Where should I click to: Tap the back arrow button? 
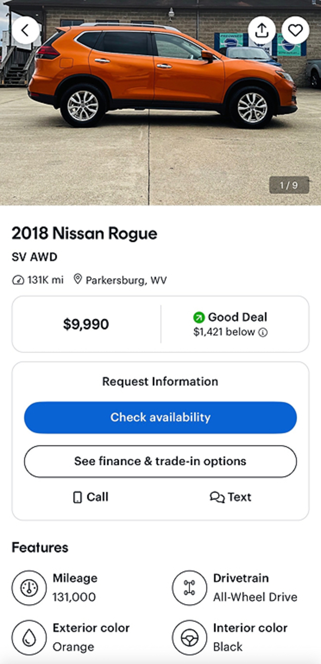pyautogui.click(x=26, y=30)
